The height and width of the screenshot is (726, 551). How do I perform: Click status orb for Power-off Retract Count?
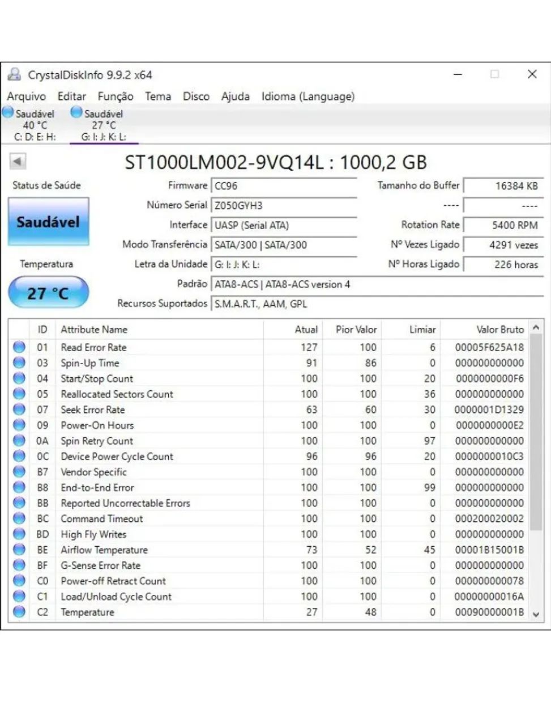point(19,581)
